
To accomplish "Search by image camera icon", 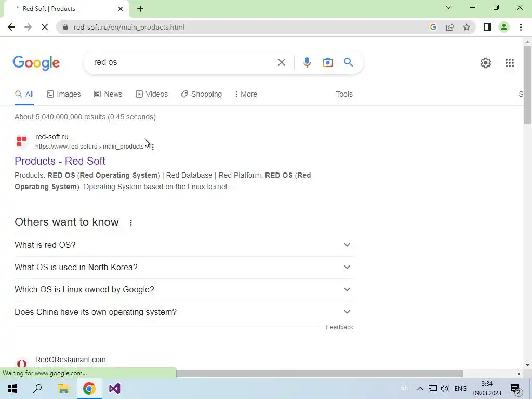I will coord(328,62).
